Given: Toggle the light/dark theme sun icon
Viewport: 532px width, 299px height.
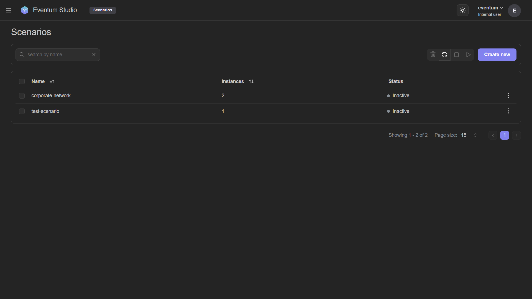Looking at the screenshot, I should click(462, 10).
